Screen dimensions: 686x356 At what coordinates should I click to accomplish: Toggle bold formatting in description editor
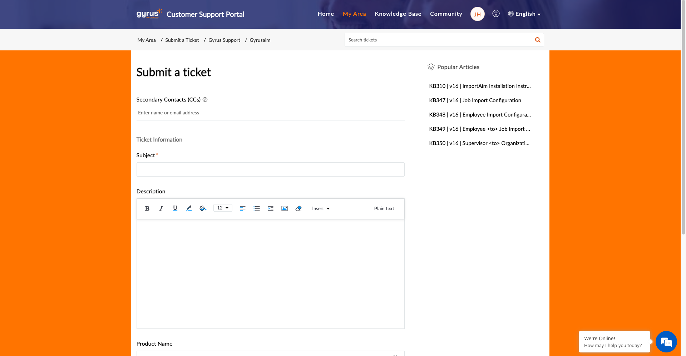pyautogui.click(x=147, y=208)
